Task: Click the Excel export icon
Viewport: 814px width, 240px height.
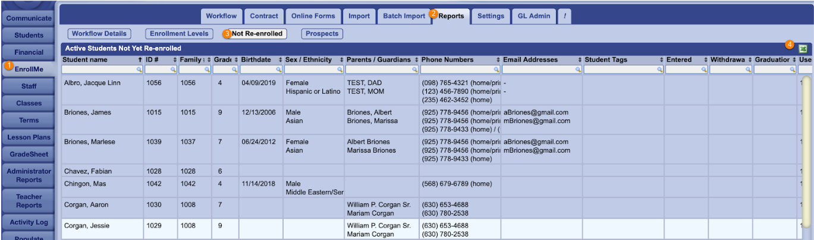Action: pos(802,49)
